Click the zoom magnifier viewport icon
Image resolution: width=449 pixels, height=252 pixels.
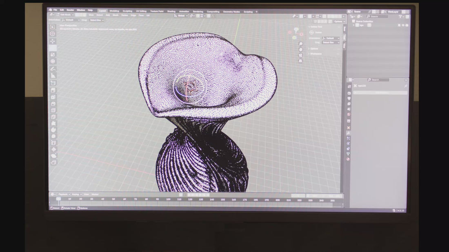pos(301,44)
